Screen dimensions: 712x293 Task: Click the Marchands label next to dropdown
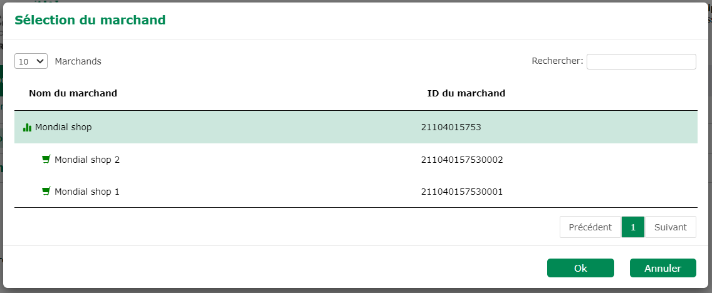[x=78, y=61]
